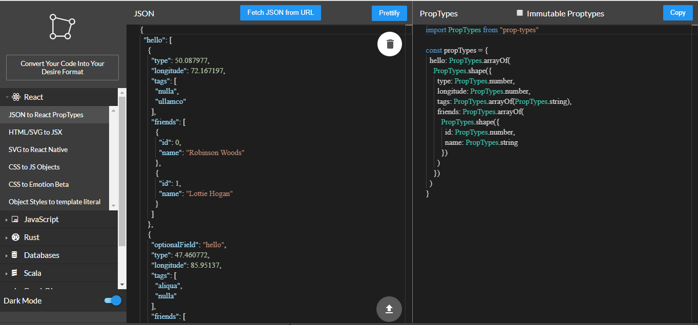
Task: Click the 50.087977 number value
Action: tap(192, 60)
